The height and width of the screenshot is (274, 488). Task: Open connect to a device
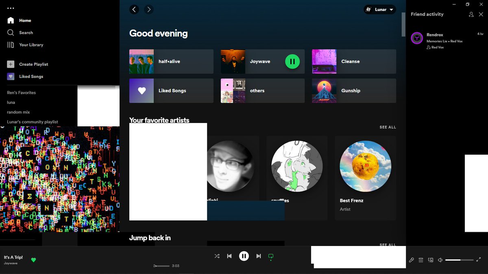tap(431, 260)
